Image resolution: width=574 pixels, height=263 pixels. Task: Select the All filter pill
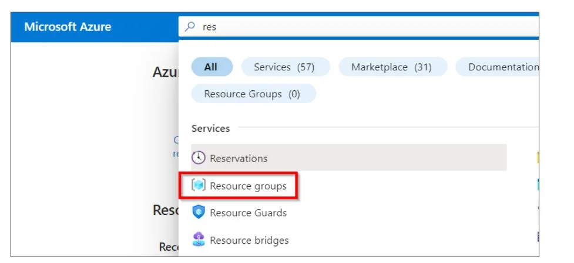click(212, 67)
